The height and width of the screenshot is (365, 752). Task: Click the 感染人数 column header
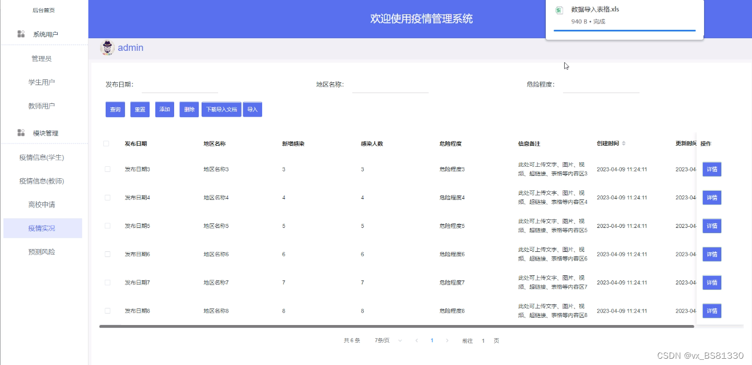pyautogui.click(x=372, y=143)
